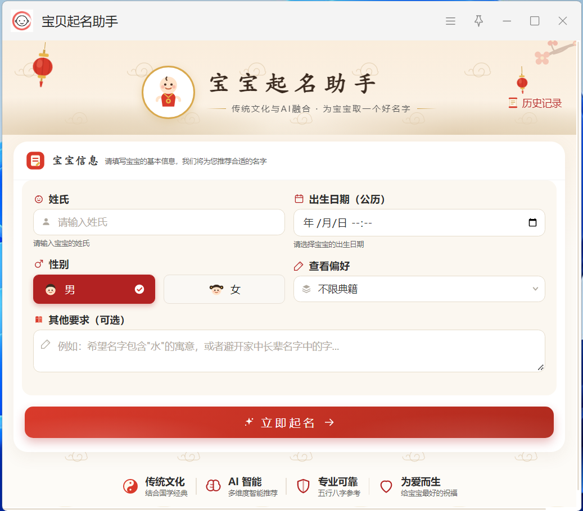Click the 传统文化 footer text

[x=165, y=482]
